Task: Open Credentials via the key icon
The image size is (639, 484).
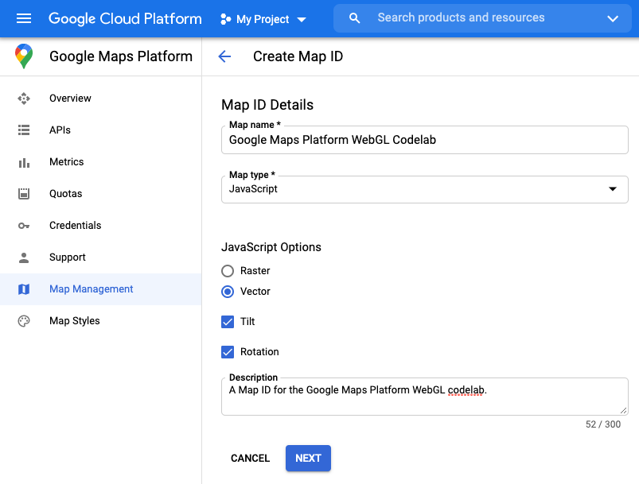Action: tap(25, 225)
